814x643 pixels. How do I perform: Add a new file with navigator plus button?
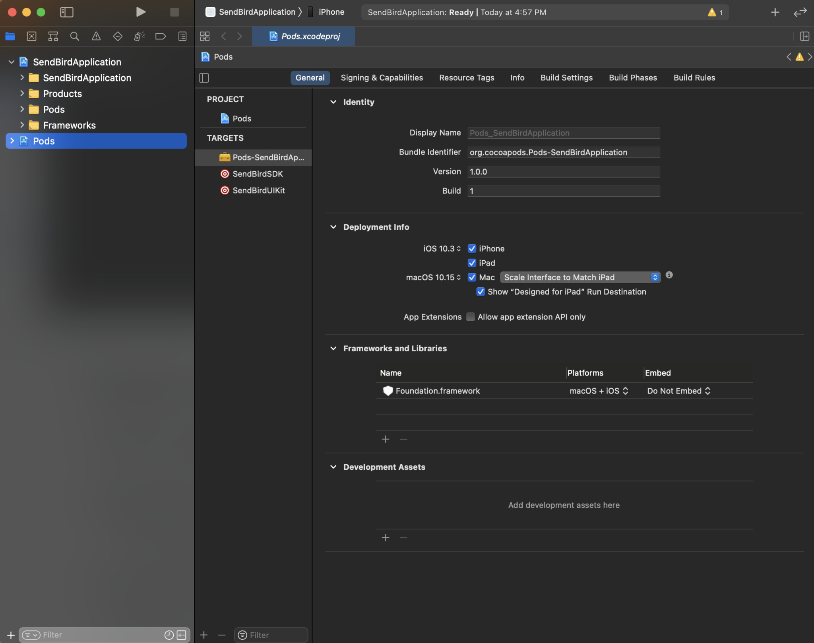tap(11, 635)
